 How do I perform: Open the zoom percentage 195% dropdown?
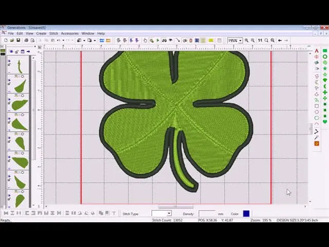pos(241,41)
